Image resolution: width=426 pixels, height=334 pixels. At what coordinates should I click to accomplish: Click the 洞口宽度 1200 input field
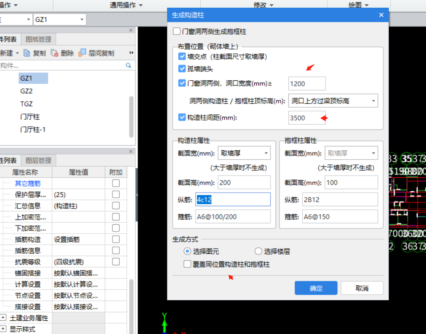[307, 84]
